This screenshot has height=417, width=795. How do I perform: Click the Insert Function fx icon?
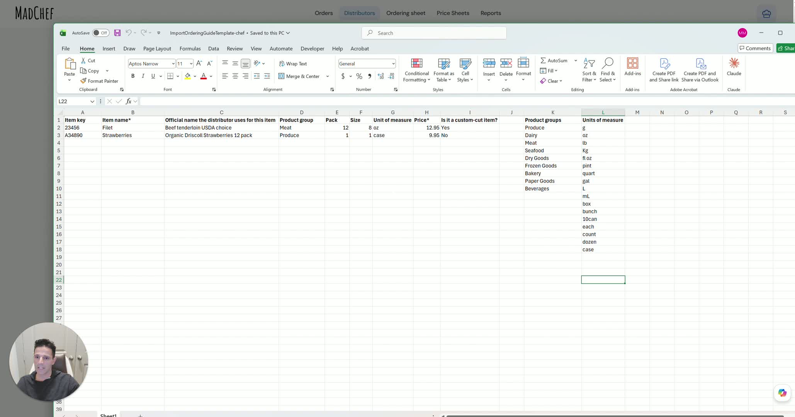[129, 101]
